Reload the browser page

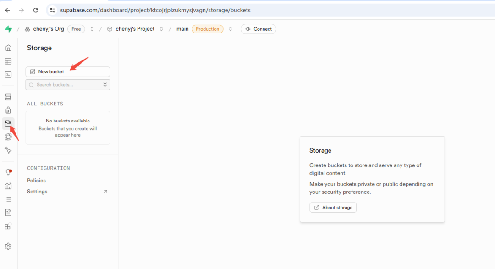pos(36,10)
